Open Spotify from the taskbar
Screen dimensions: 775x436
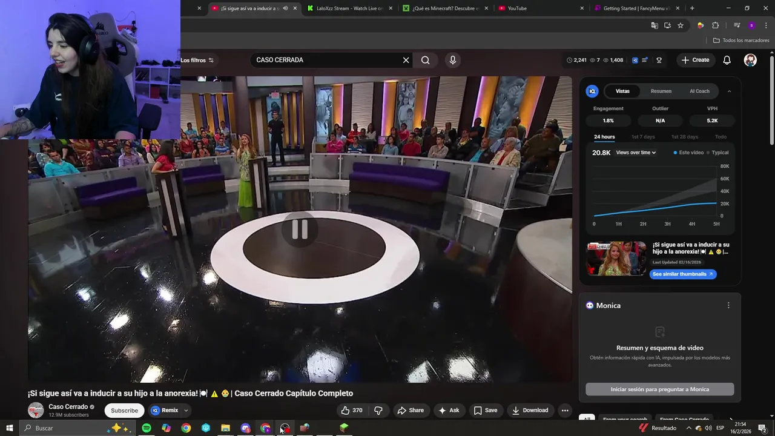[147, 428]
